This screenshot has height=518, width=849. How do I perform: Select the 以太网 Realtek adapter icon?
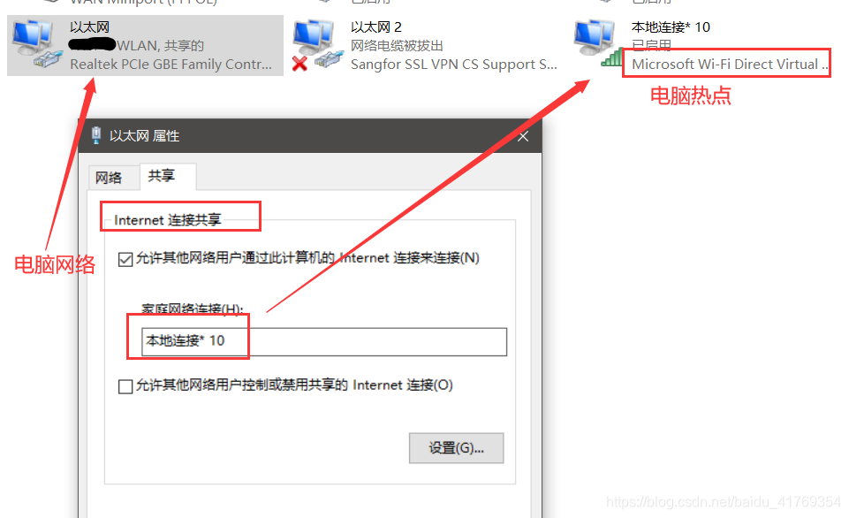tap(37, 44)
